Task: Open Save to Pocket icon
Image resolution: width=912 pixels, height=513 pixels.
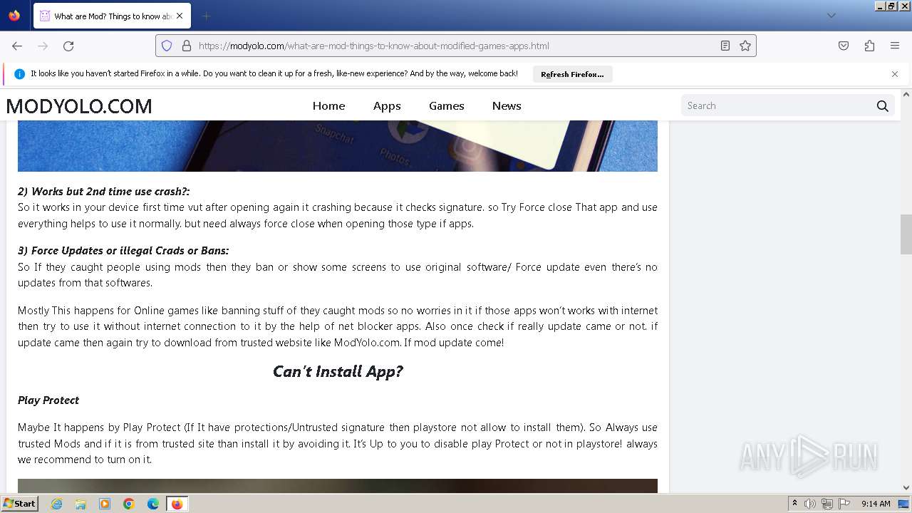Action: tap(844, 46)
